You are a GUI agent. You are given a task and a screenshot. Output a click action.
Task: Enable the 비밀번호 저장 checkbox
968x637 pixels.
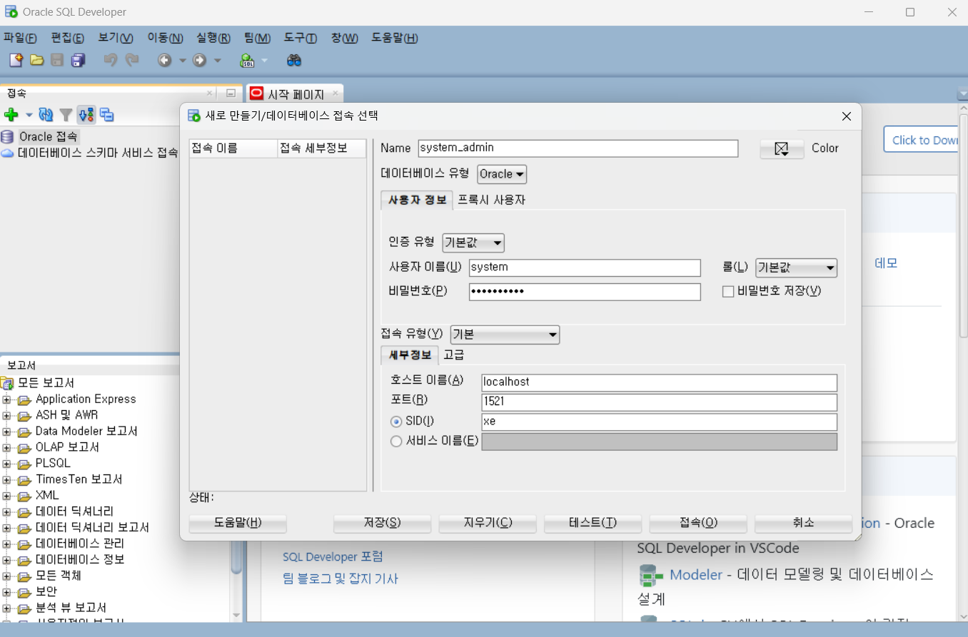click(x=728, y=291)
